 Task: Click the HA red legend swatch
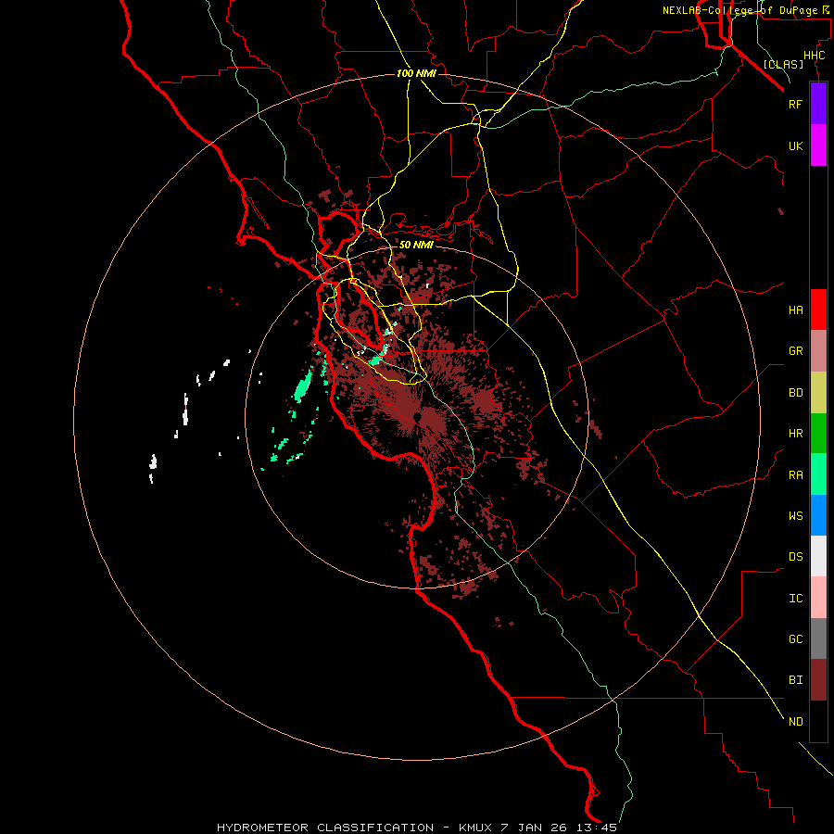[818, 310]
